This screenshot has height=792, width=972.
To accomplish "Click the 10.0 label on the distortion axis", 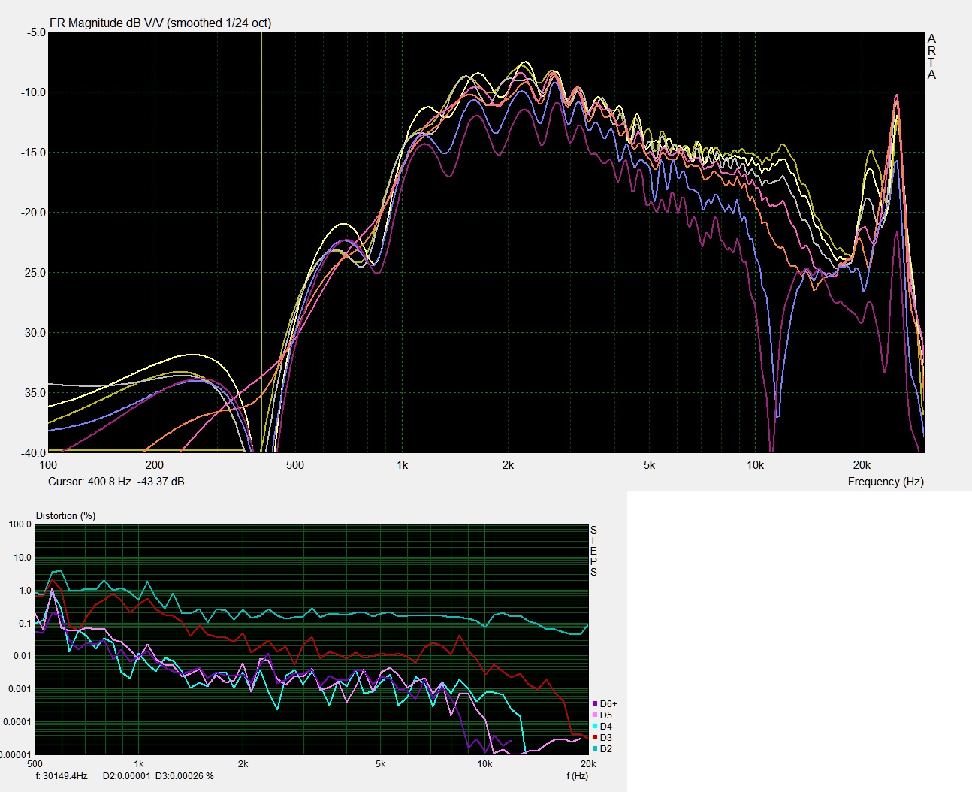I will point(23,558).
